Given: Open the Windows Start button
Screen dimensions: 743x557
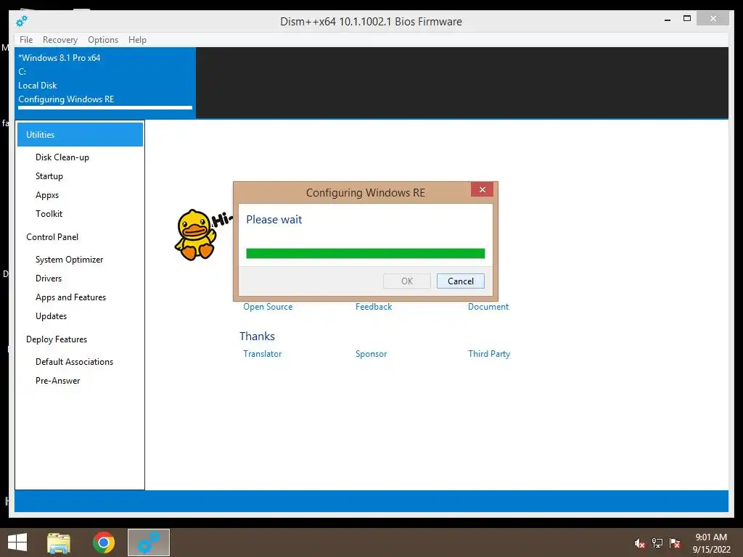Looking at the screenshot, I should pos(17,542).
